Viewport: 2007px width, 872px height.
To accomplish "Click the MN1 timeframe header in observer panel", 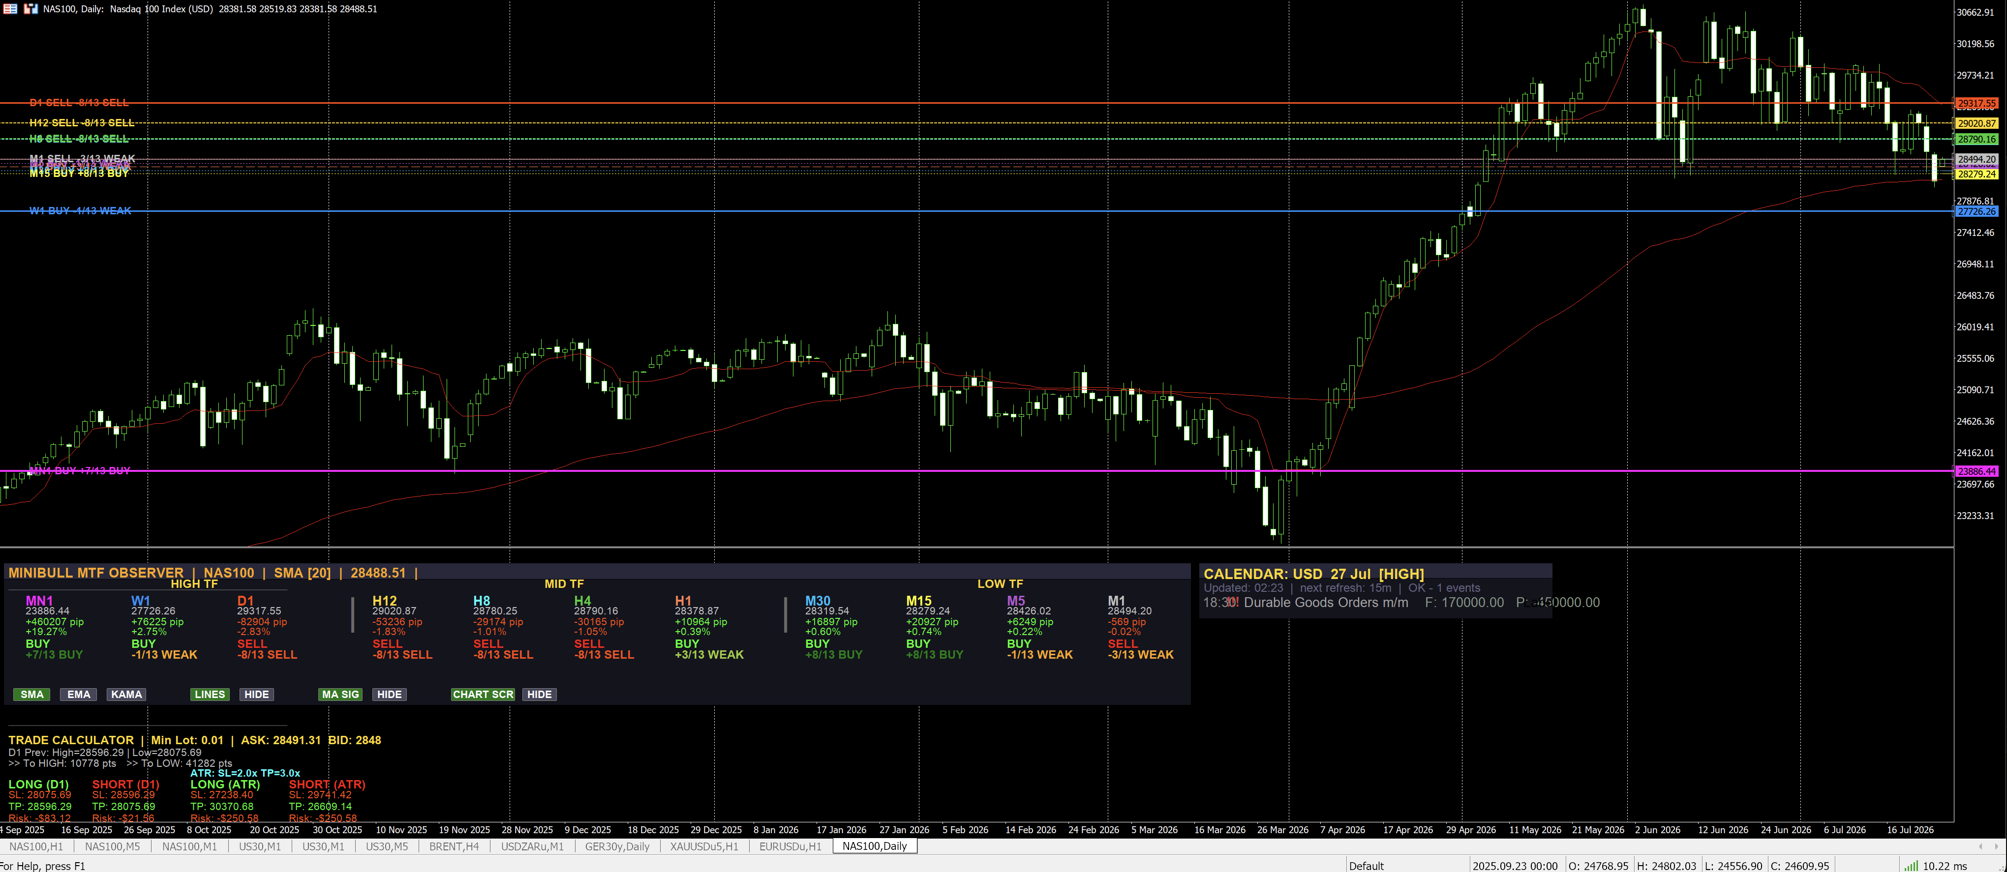I will click(40, 601).
